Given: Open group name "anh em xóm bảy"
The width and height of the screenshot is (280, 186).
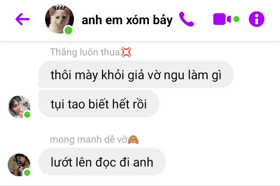Looking at the screenshot, I should coord(127,20).
